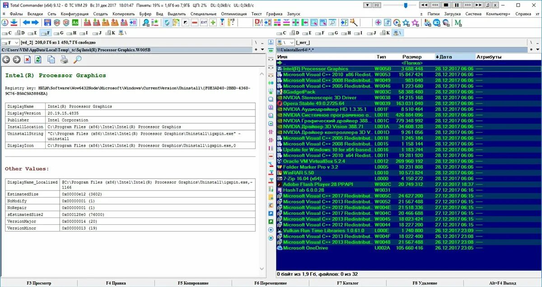Click the F3 Просмотр button
This screenshot has width=542, height=287.
click(x=39, y=283)
